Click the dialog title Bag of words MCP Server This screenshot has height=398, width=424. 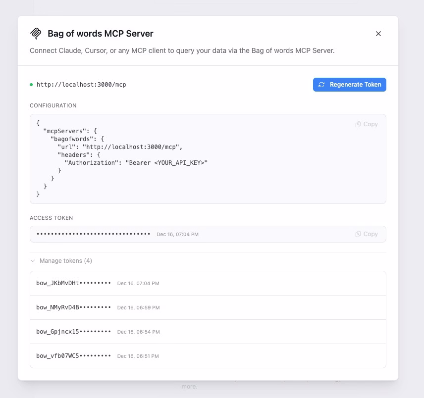101,34
